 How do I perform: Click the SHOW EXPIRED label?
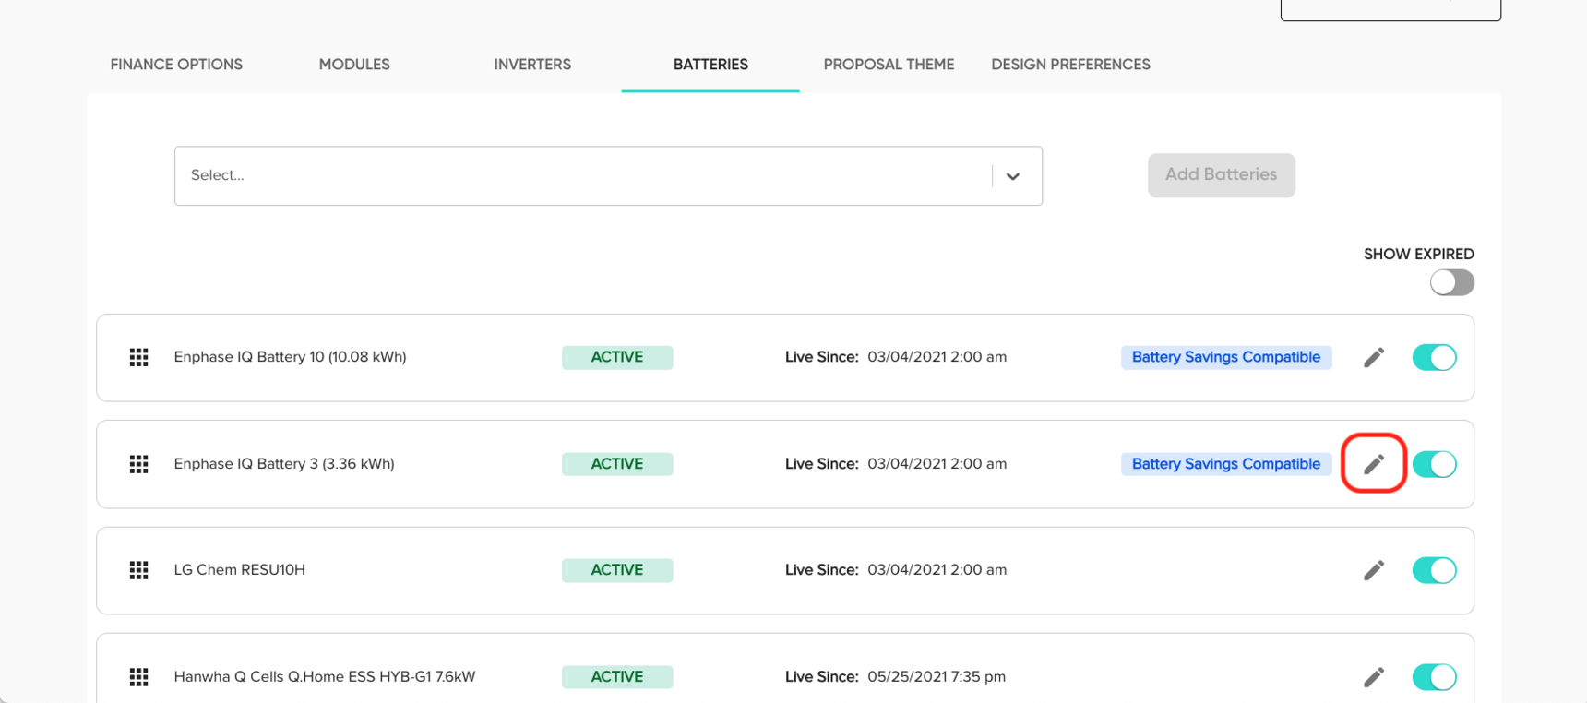pyautogui.click(x=1418, y=254)
